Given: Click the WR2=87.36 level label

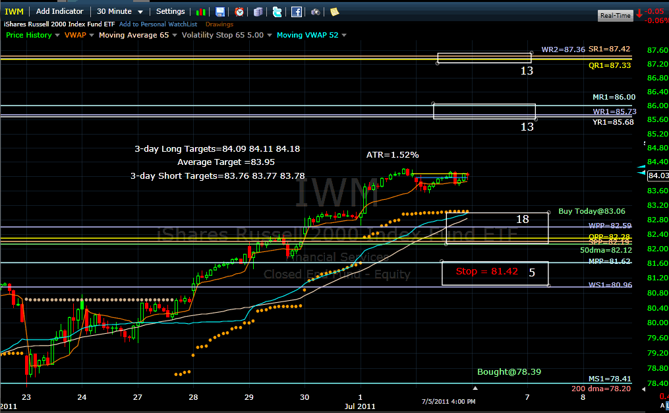Looking at the screenshot, I should [x=563, y=49].
